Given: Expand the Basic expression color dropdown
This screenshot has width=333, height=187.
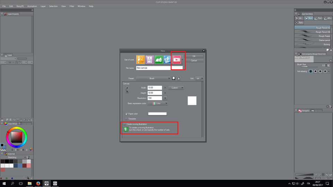Looking at the screenshot, I should pos(158,103).
